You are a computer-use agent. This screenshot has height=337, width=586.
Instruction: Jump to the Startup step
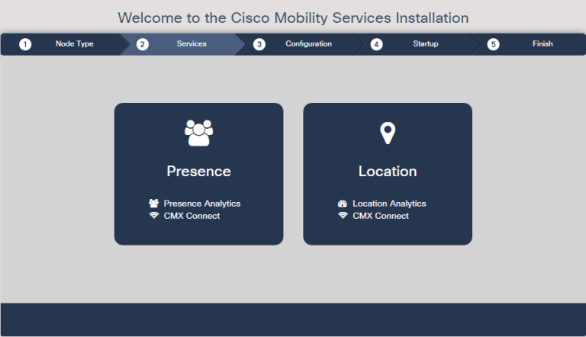(x=426, y=43)
